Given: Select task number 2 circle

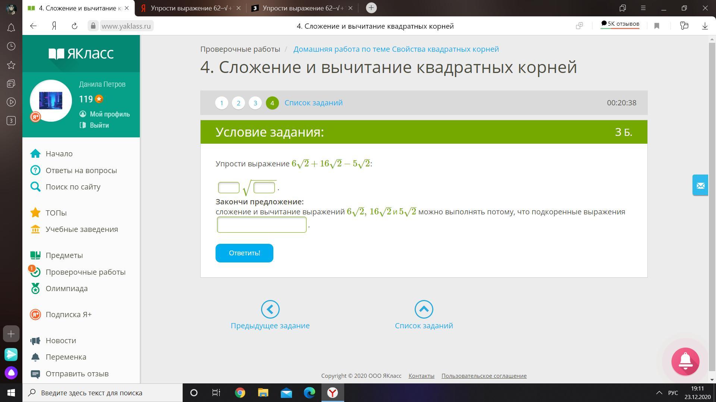Looking at the screenshot, I should point(238,103).
